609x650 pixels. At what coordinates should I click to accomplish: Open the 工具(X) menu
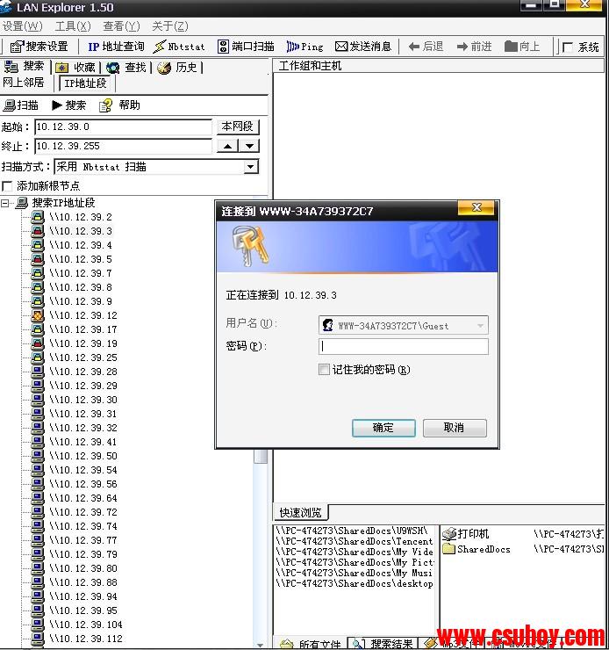[72, 26]
